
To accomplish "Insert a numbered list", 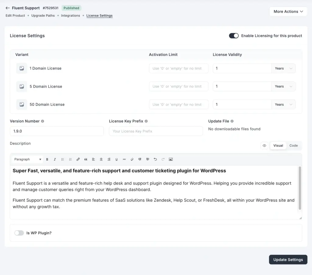I will click(x=70, y=159).
